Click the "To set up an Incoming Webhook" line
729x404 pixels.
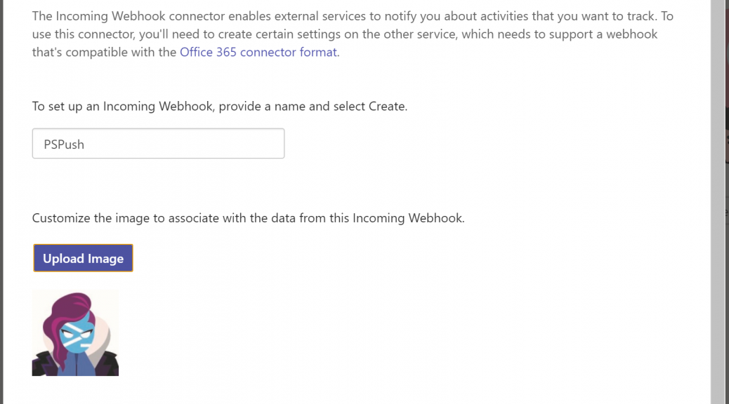coord(219,107)
